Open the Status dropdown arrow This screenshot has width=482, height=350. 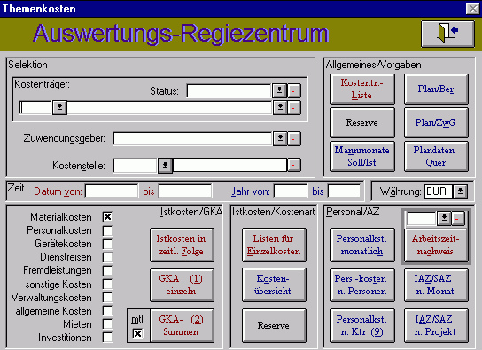279,91
